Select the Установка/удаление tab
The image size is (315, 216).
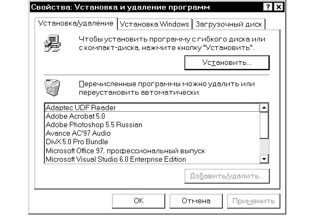pos(76,23)
